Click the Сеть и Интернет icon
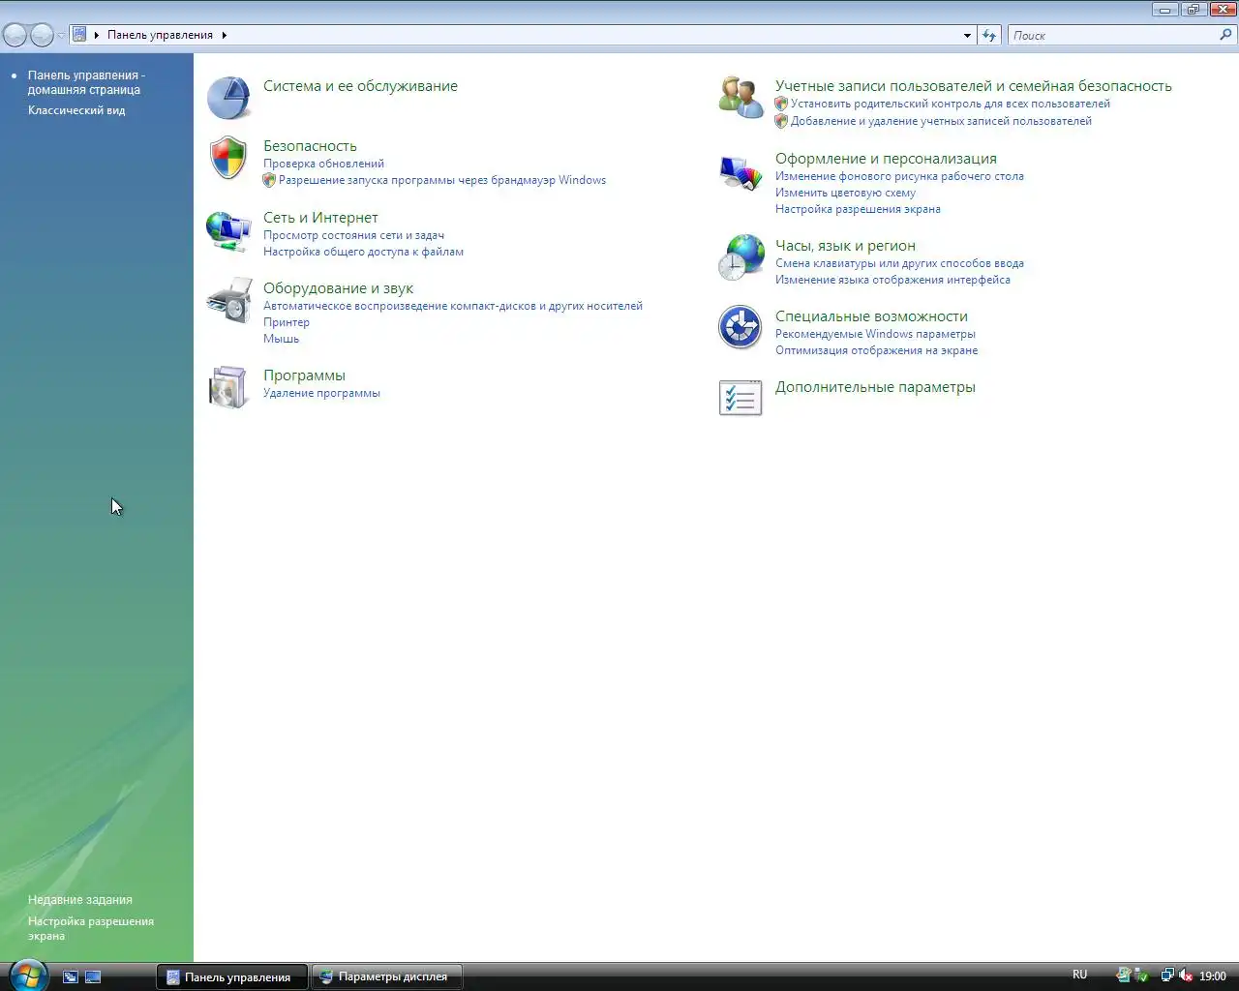This screenshot has height=991, width=1239. 228,231
